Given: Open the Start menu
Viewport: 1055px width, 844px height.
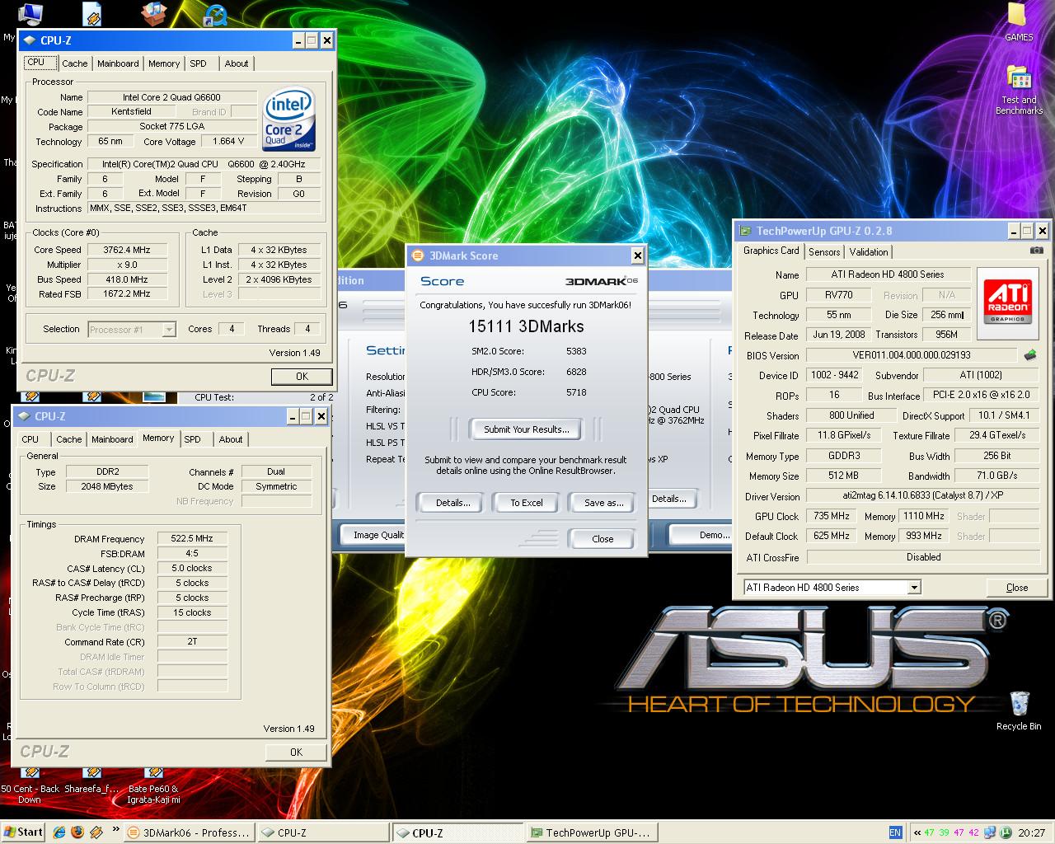Looking at the screenshot, I should click(x=24, y=832).
